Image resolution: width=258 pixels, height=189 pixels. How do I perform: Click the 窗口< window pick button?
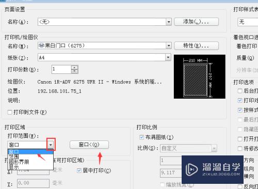coord(89,145)
